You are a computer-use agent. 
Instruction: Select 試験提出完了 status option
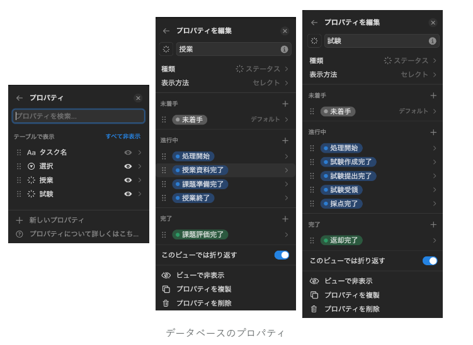click(373, 176)
